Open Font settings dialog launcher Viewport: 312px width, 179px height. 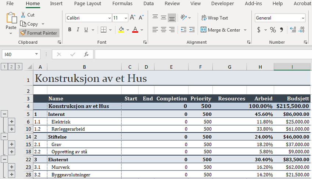point(145,42)
